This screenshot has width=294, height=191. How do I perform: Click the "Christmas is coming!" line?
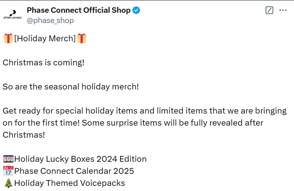(x=44, y=62)
